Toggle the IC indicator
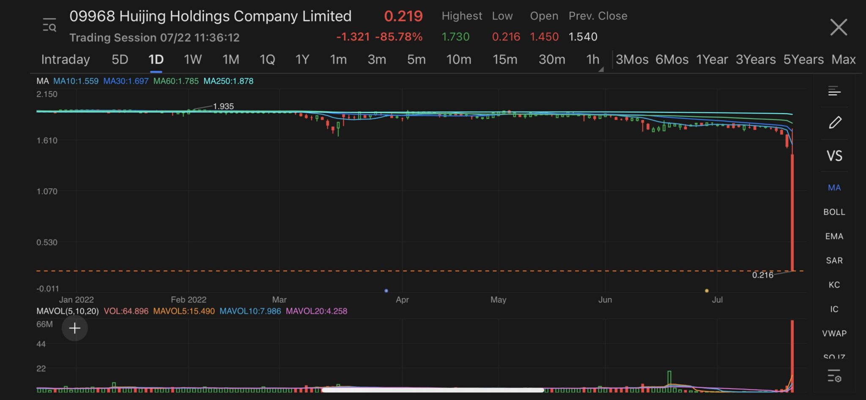The width and height of the screenshot is (866, 400). pos(834,309)
